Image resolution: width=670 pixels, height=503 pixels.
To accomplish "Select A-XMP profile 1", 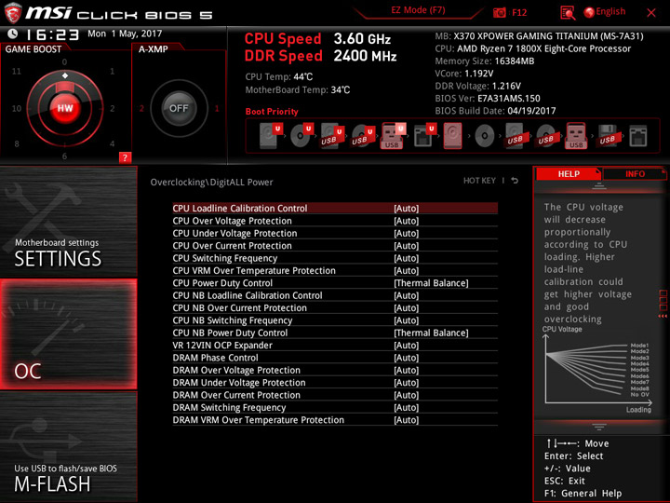I will click(217, 108).
